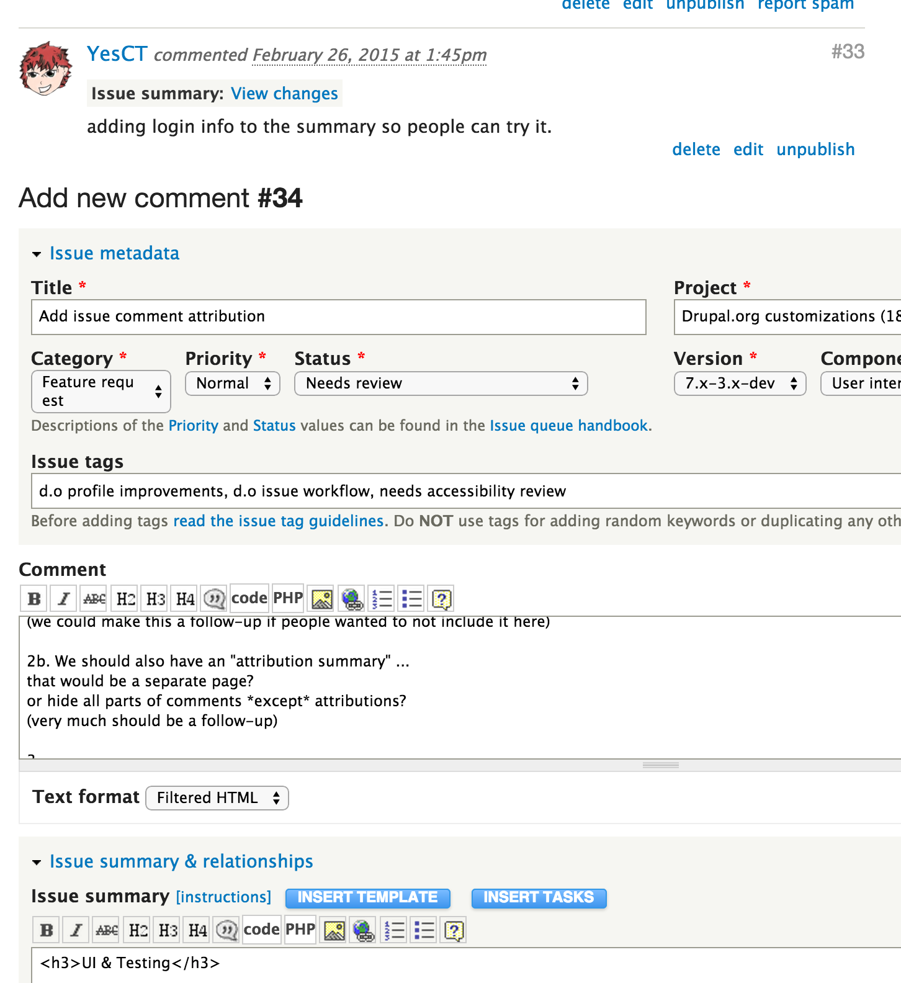Grab the Comment textarea resize handle
The image size is (901, 983).
pos(661,765)
